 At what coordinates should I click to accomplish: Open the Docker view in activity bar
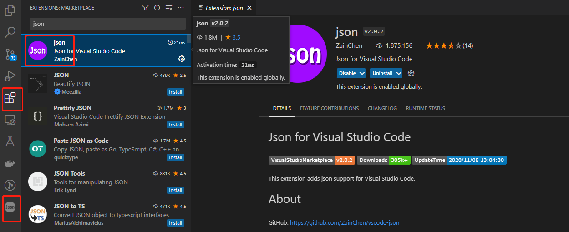click(10, 163)
